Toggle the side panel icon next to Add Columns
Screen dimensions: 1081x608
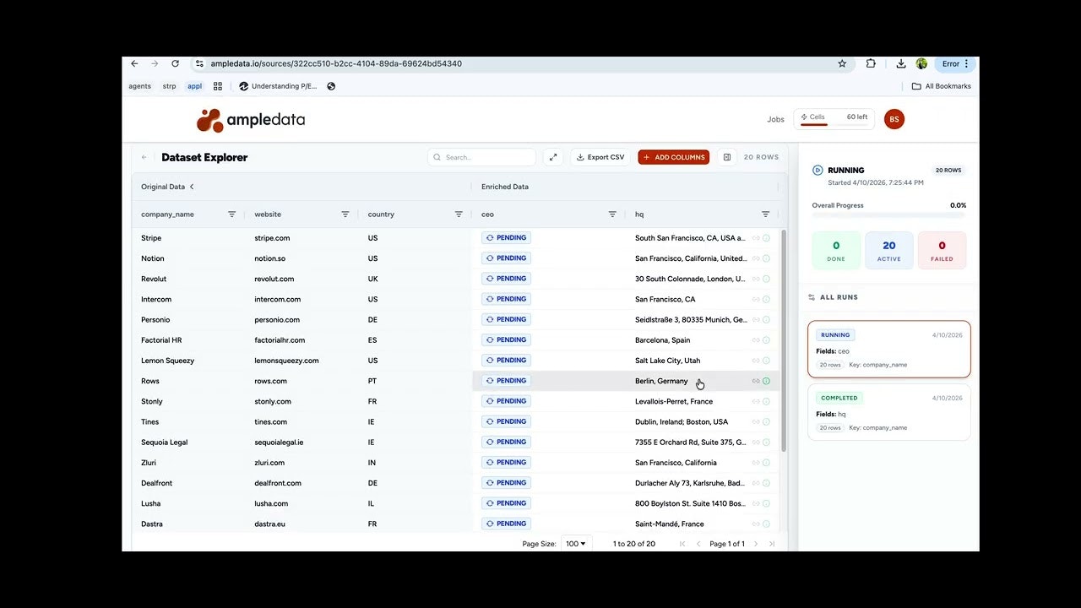pyautogui.click(x=726, y=157)
